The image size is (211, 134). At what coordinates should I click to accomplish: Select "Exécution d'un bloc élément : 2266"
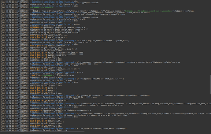pos(46,59)
